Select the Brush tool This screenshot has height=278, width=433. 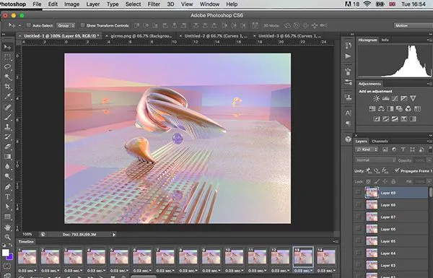click(7, 117)
